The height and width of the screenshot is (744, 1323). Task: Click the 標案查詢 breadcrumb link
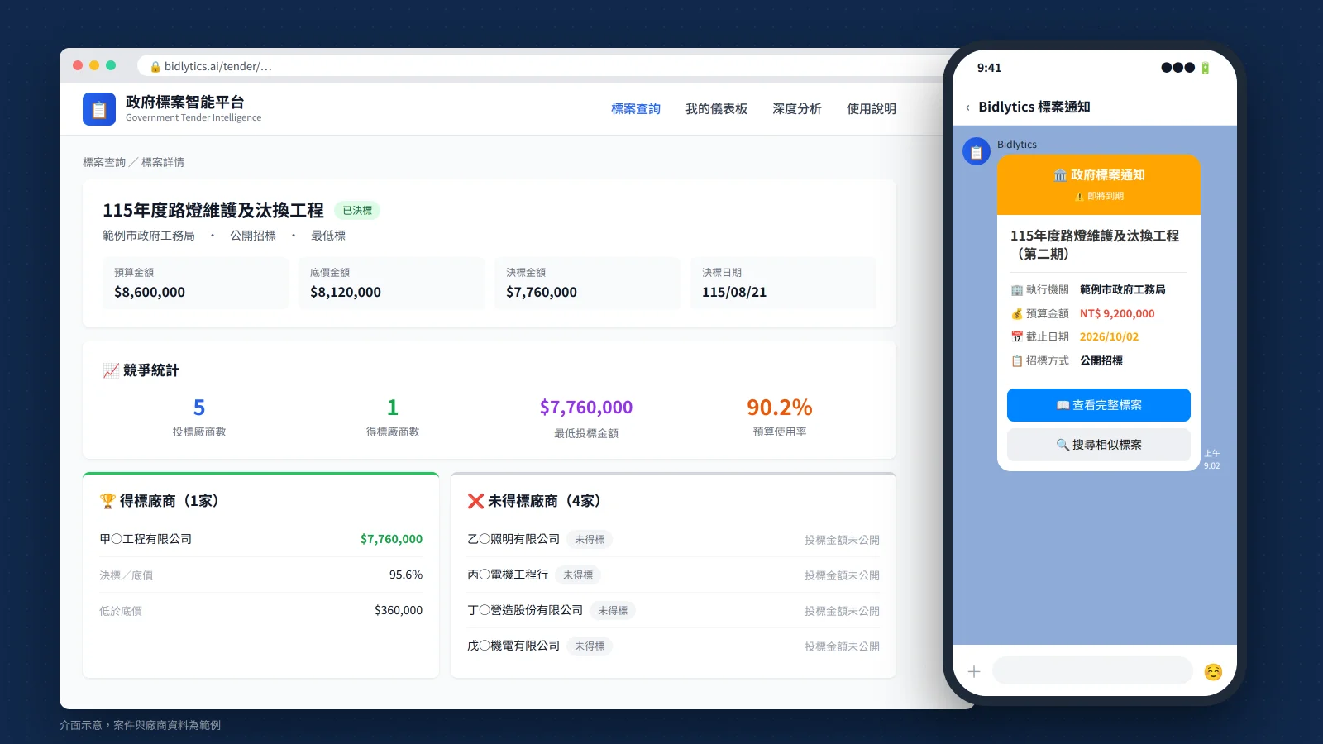click(x=104, y=162)
